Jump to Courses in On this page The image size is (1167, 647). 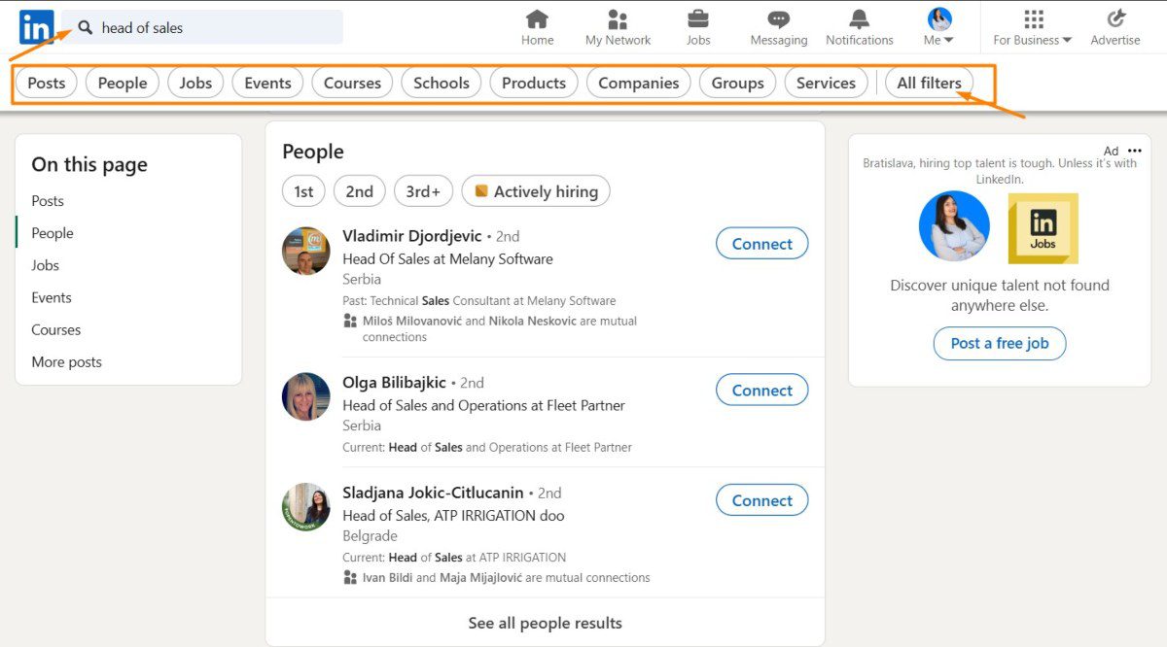[55, 329]
